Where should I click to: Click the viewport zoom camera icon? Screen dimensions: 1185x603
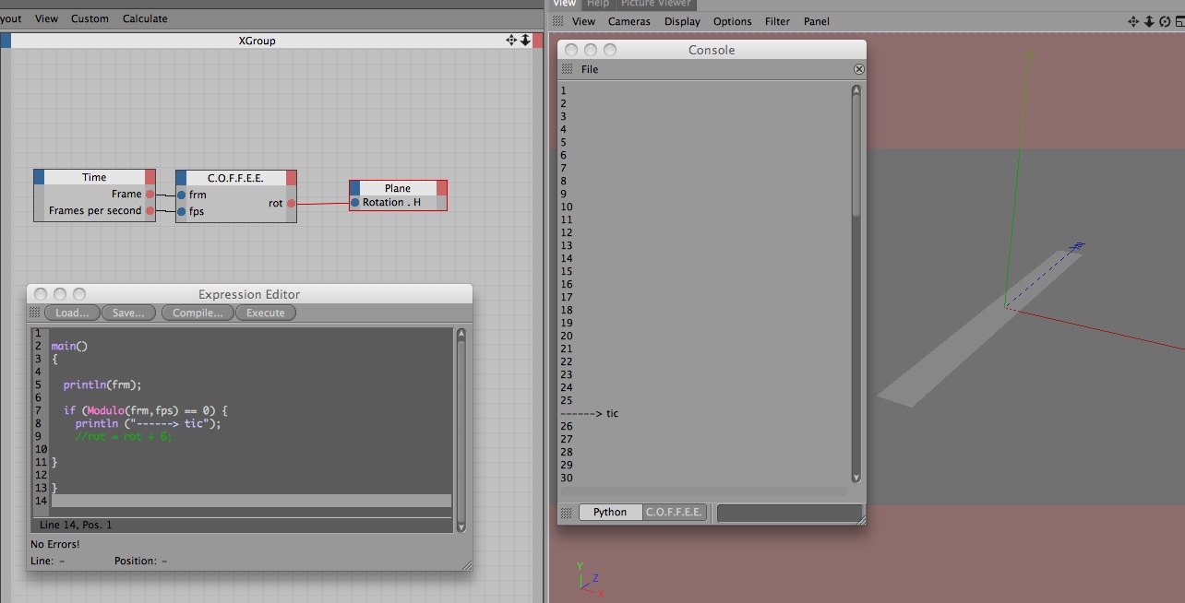click(1149, 21)
